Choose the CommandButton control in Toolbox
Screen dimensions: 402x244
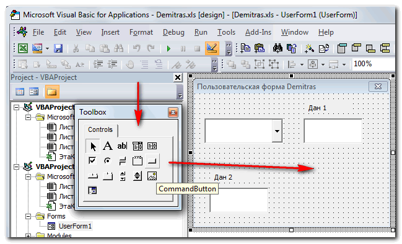[152, 161]
